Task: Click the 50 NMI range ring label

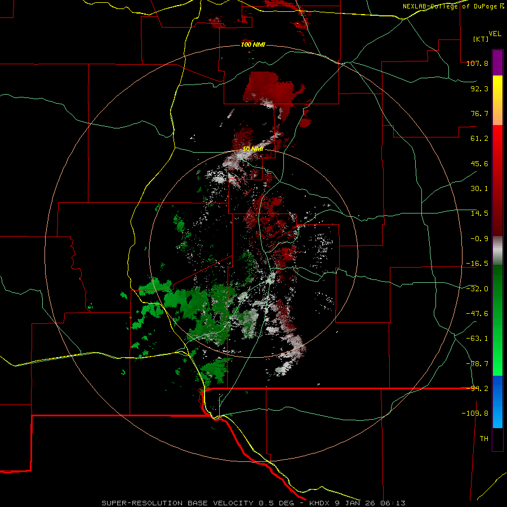Action: click(253, 149)
